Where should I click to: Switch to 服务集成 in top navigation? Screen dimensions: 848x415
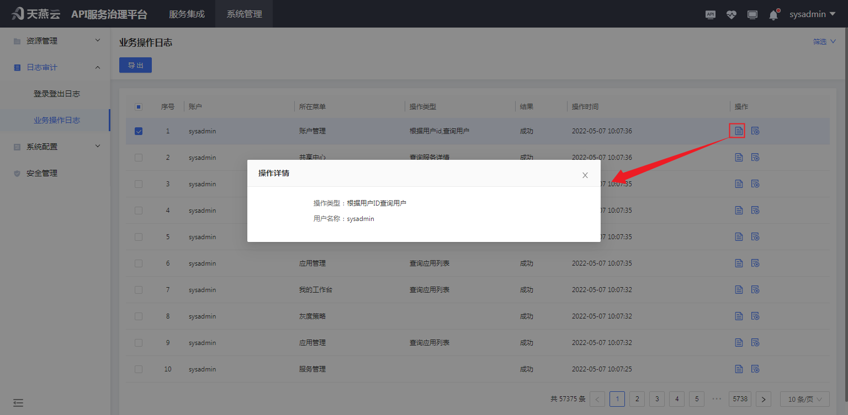186,14
